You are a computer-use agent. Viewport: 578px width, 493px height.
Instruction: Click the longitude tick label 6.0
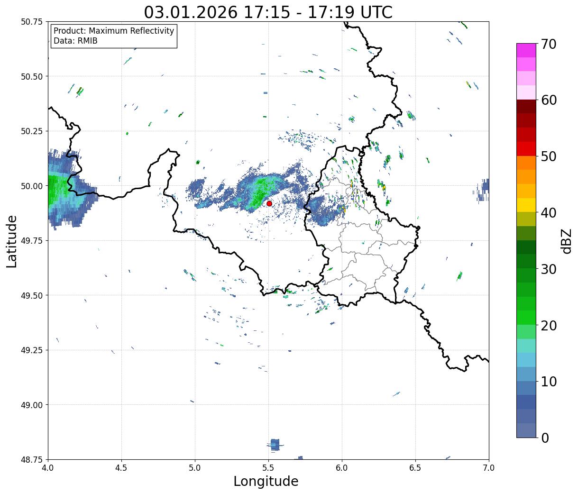coord(342,467)
